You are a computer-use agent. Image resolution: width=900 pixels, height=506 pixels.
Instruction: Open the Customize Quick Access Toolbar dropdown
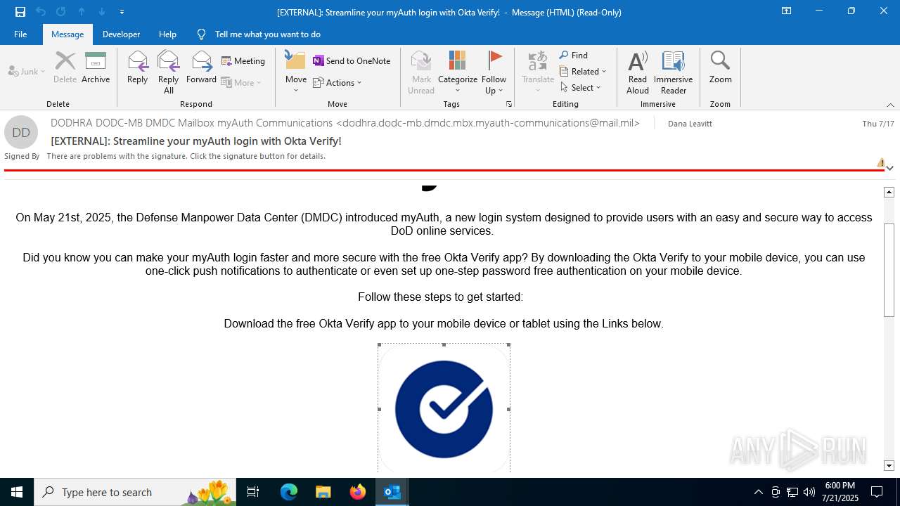click(122, 12)
